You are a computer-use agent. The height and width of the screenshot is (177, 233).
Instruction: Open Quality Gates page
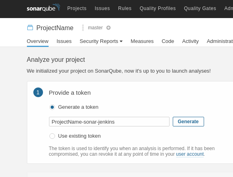point(200,8)
